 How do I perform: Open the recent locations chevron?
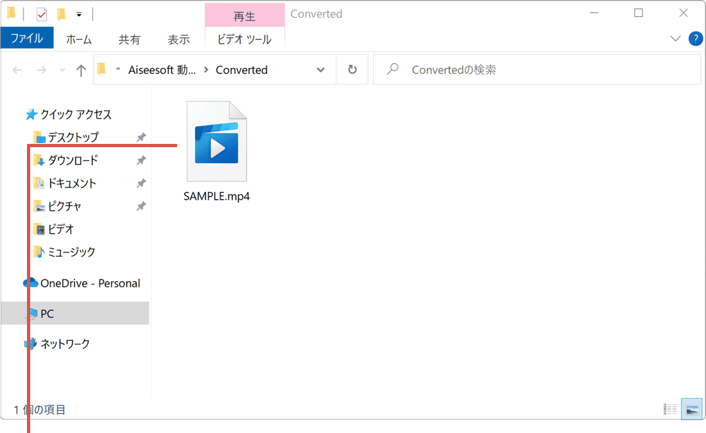62,69
